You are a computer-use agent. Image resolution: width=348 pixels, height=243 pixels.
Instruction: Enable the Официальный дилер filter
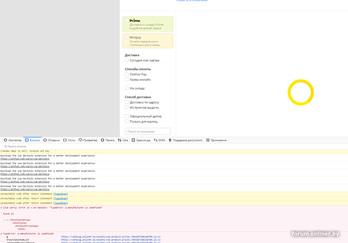pos(127,116)
